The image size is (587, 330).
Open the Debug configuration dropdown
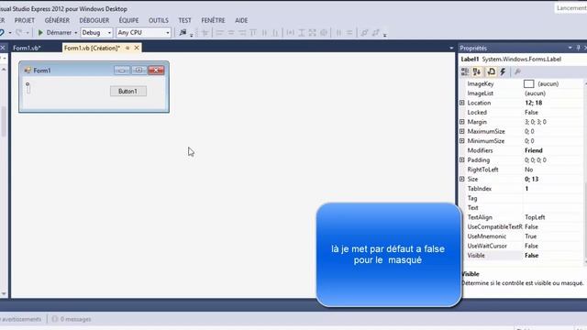click(109, 33)
